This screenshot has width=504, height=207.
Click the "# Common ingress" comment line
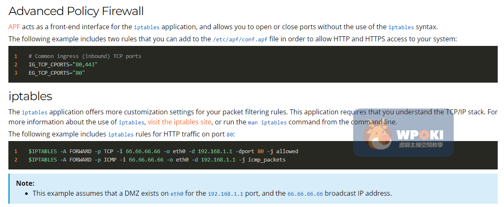point(85,56)
